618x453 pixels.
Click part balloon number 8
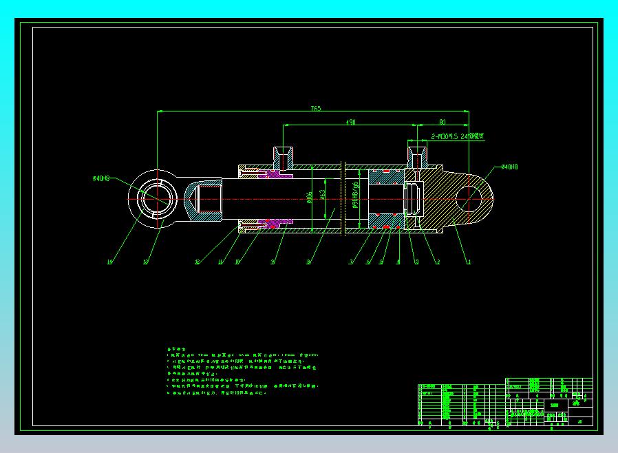click(308, 262)
